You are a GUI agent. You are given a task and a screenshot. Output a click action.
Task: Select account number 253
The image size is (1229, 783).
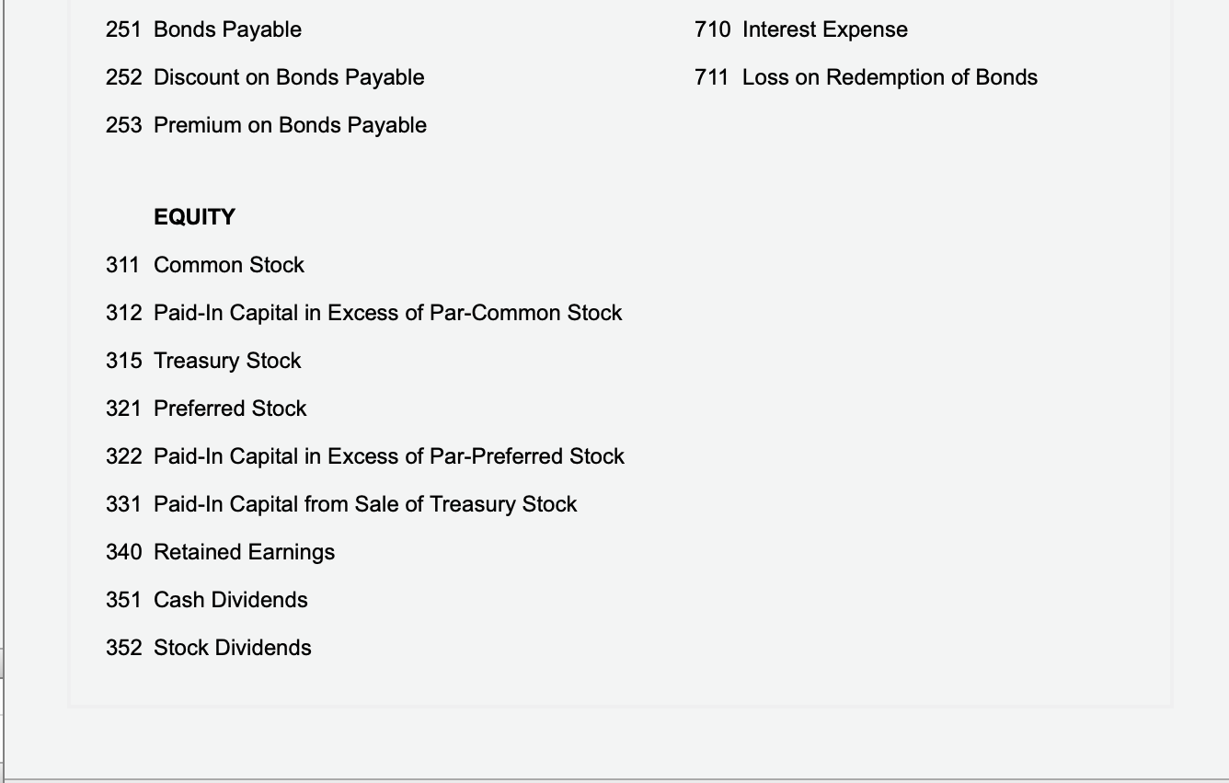(123, 125)
